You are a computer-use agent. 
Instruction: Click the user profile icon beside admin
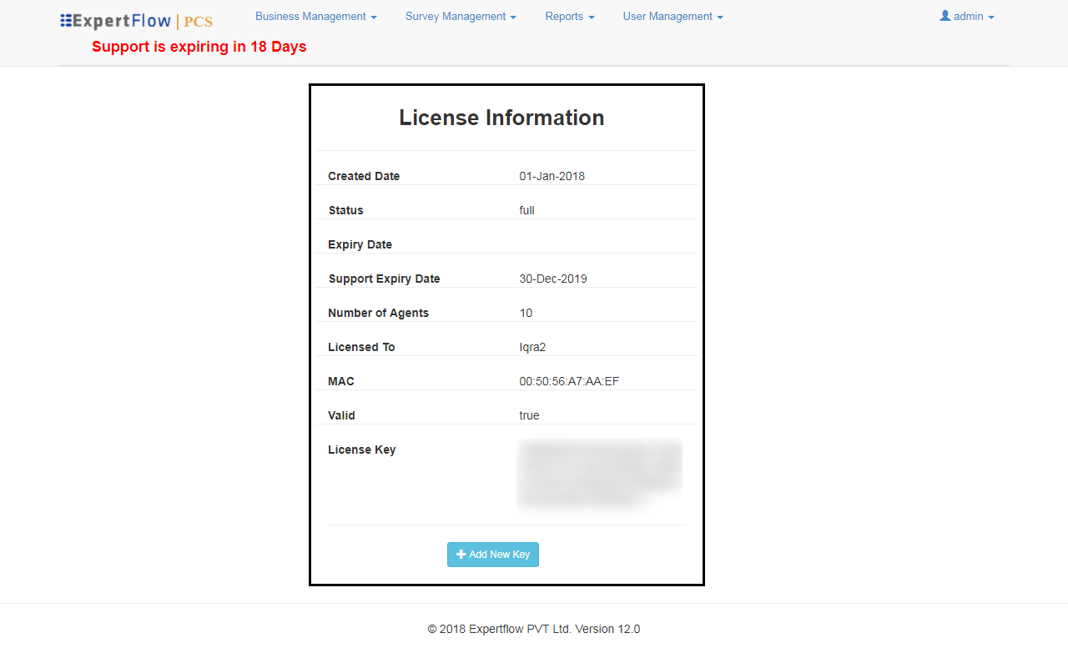pos(945,15)
